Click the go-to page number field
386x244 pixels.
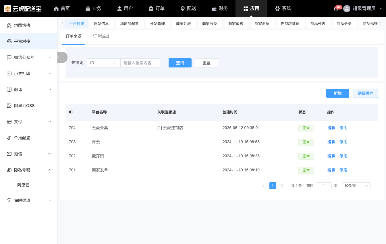(324, 186)
